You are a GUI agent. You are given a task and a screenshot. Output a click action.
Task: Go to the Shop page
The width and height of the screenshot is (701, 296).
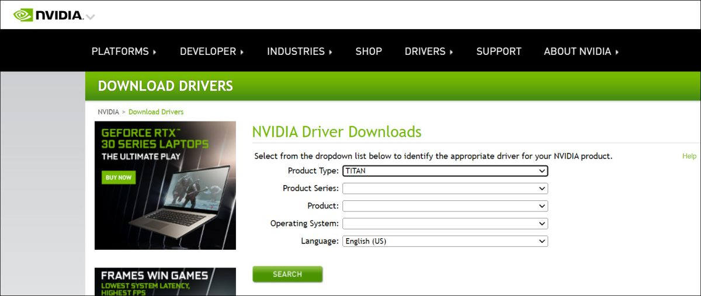(369, 51)
